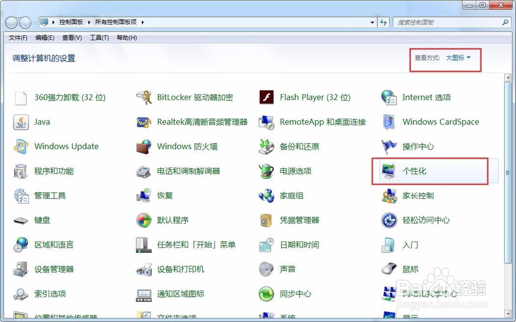Image resolution: width=516 pixels, height=322 pixels.
Task: Click the Back navigation button
Action: pos(11,23)
